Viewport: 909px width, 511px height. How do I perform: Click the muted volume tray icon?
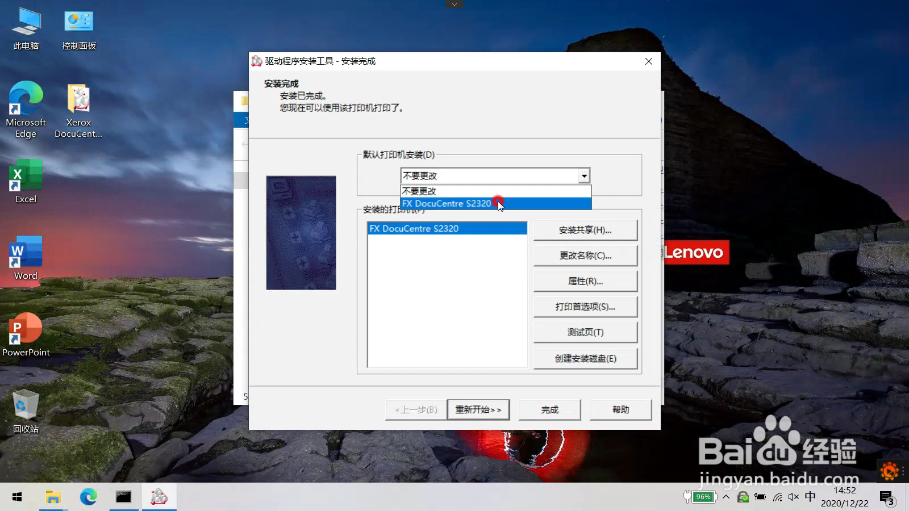point(794,497)
